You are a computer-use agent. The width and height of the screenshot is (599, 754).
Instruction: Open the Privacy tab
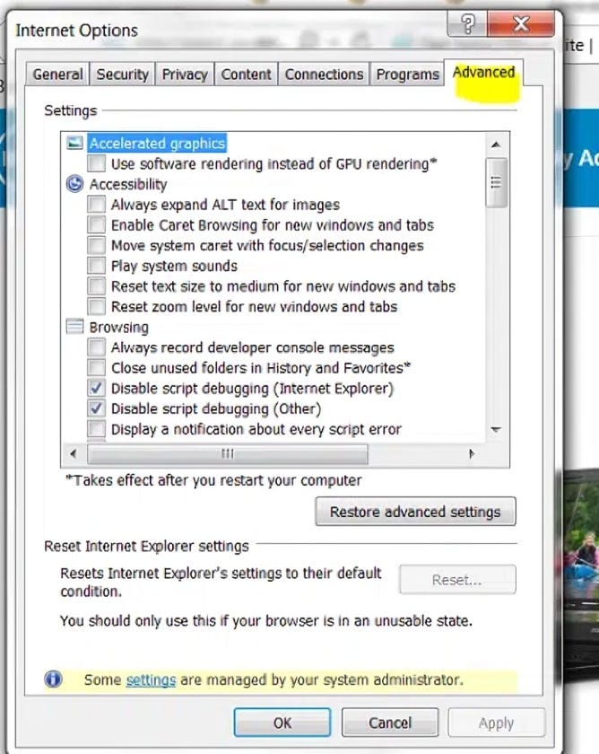[x=185, y=74]
